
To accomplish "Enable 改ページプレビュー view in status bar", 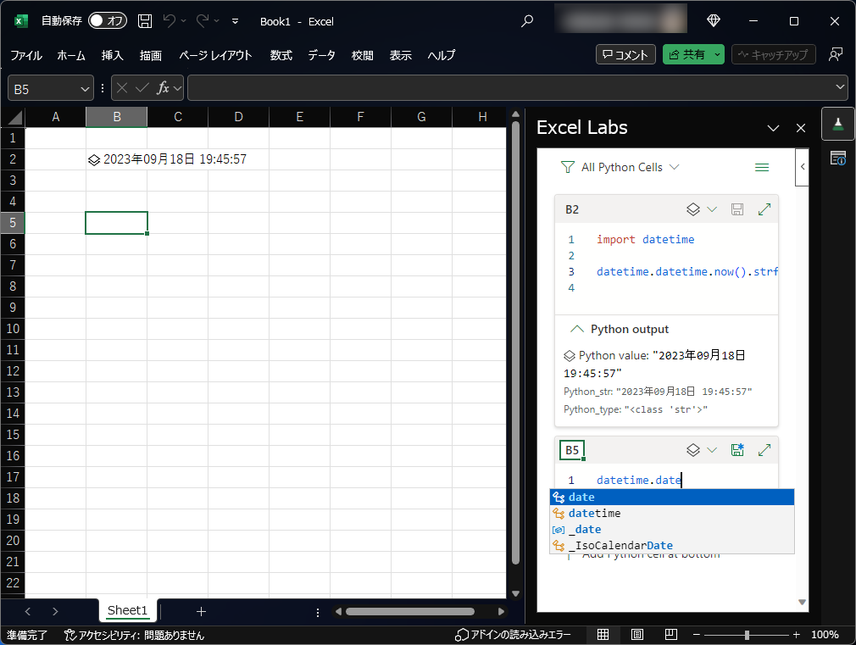I will click(x=670, y=634).
